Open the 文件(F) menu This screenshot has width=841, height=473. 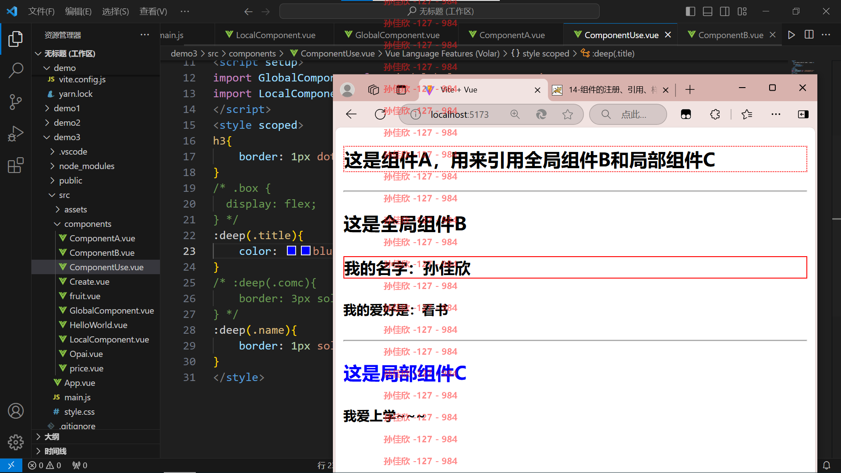41,11
